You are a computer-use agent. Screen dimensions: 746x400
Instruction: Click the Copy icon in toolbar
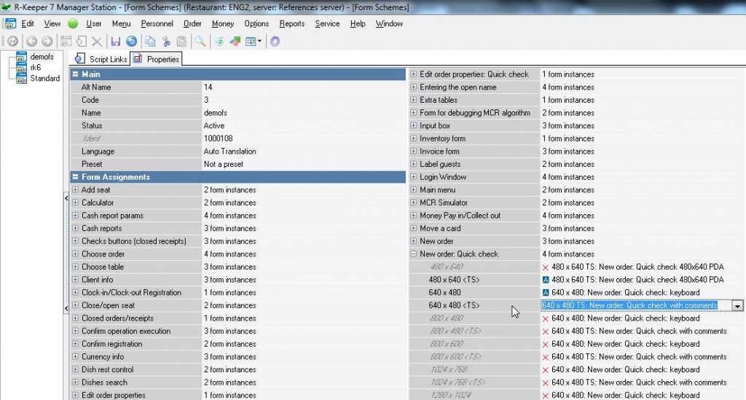pos(150,42)
